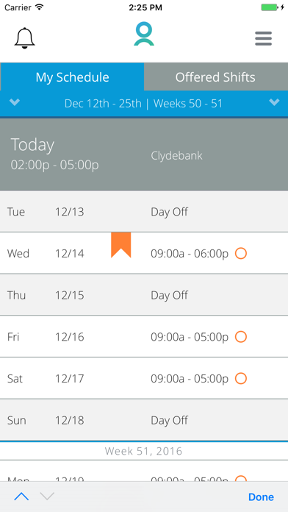Select the orange circle on Sat 12/17 shift
Viewport: 288px width, 512px height.
pyautogui.click(x=241, y=378)
